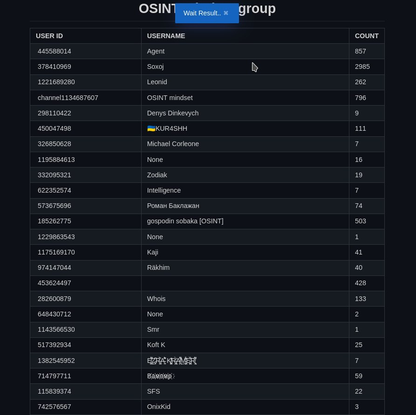The height and width of the screenshot is (415, 416).
Task: Dismiss the Wait Result notification with the x
Action: tap(226, 13)
